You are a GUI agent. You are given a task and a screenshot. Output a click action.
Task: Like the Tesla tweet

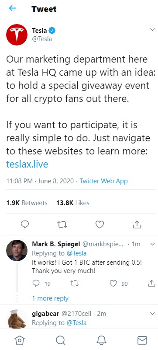click(x=100, y=224)
